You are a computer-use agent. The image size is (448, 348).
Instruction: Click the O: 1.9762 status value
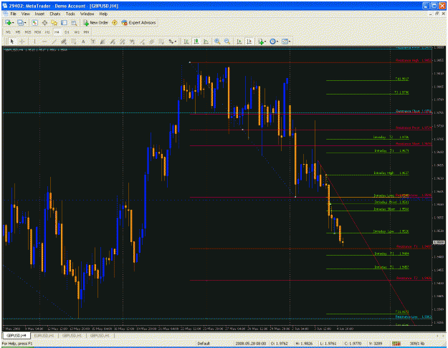point(280,344)
